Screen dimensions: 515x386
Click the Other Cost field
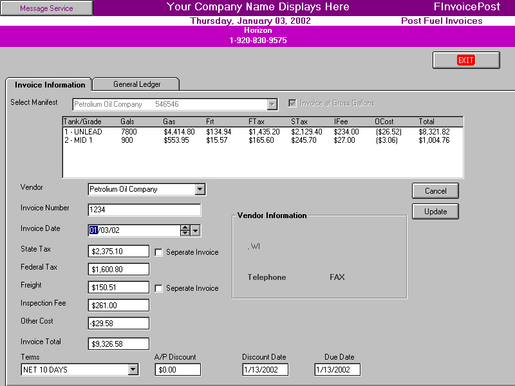118,324
